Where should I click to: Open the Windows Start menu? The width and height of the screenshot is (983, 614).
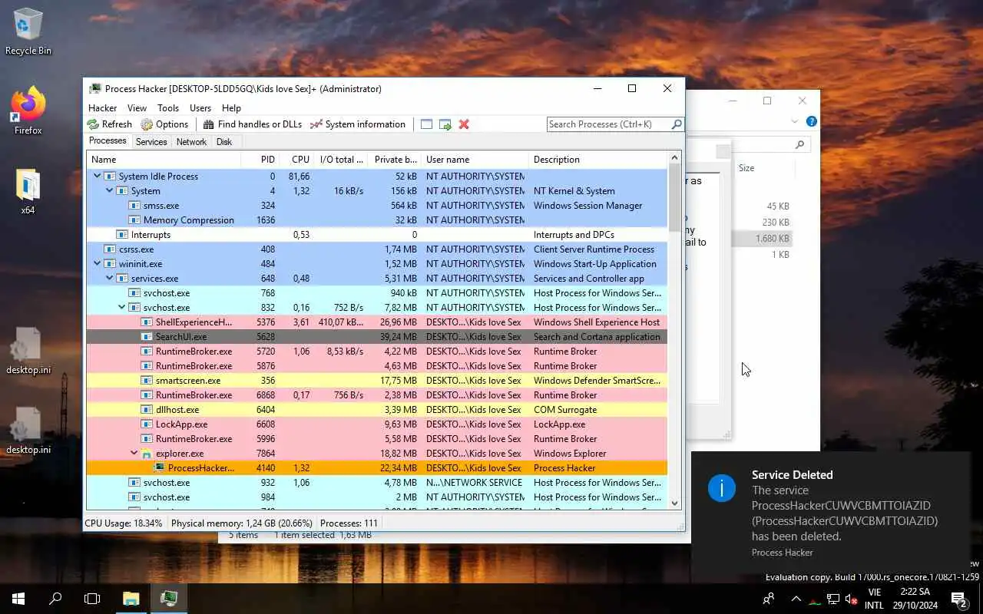tap(18, 599)
